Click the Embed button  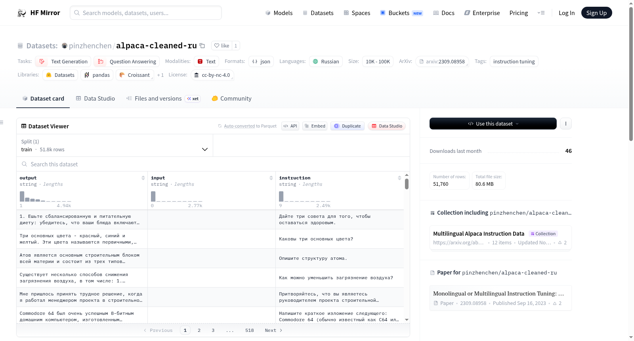315,126
